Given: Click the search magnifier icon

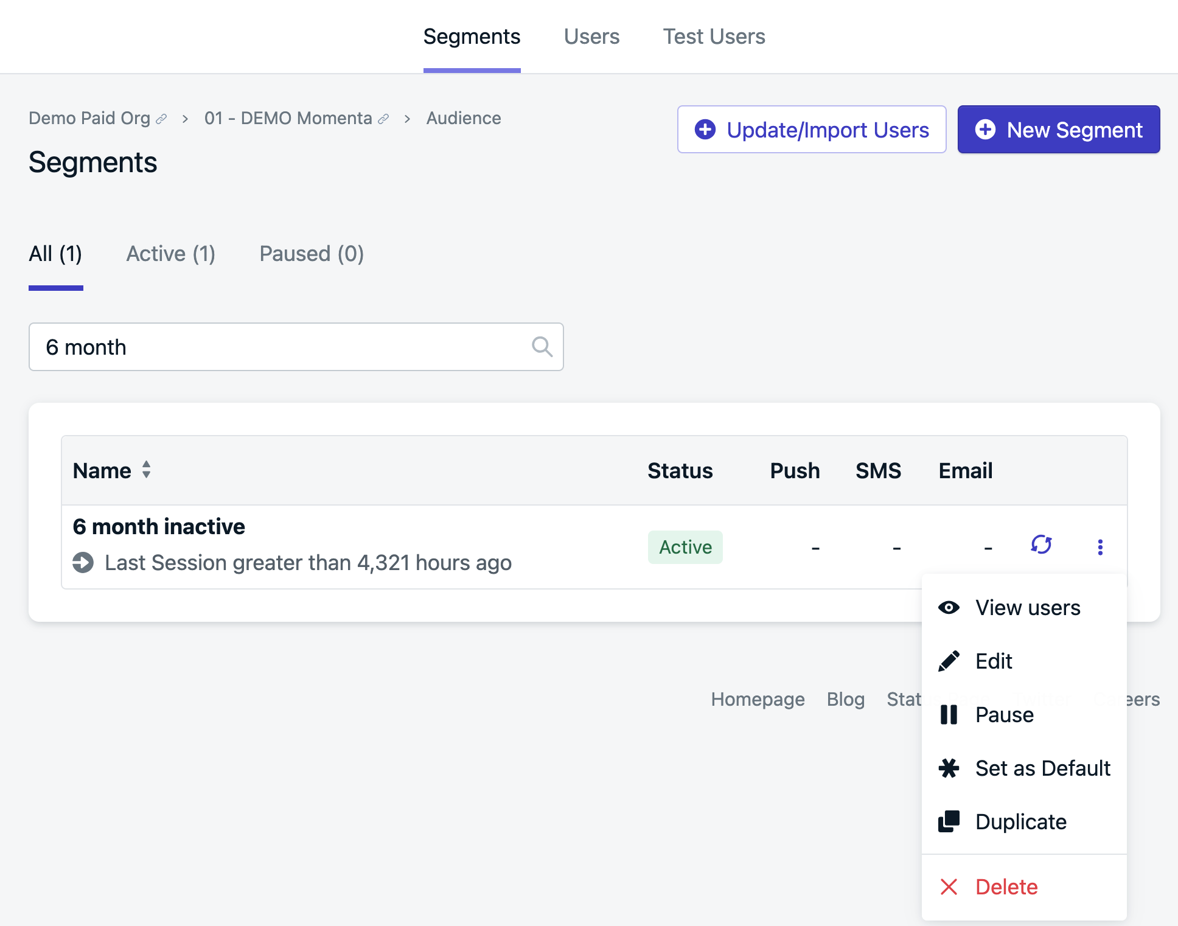Looking at the screenshot, I should click(542, 347).
